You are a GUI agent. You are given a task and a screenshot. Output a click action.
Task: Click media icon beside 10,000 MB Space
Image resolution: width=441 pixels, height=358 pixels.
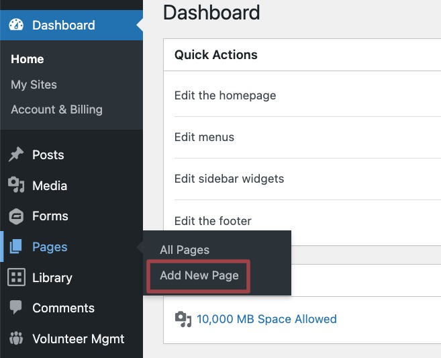(183, 319)
